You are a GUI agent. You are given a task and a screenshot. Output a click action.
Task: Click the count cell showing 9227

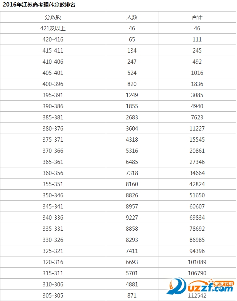click(x=132, y=218)
